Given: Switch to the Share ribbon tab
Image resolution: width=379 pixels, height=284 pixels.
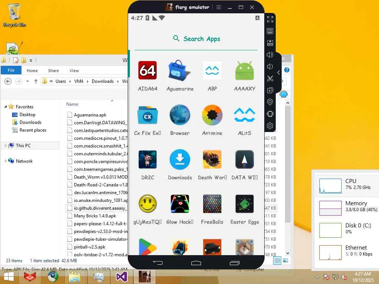Looking at the screenshot, I should 53,71.
